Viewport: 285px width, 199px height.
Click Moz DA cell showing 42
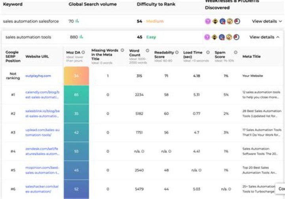[76, 132]
